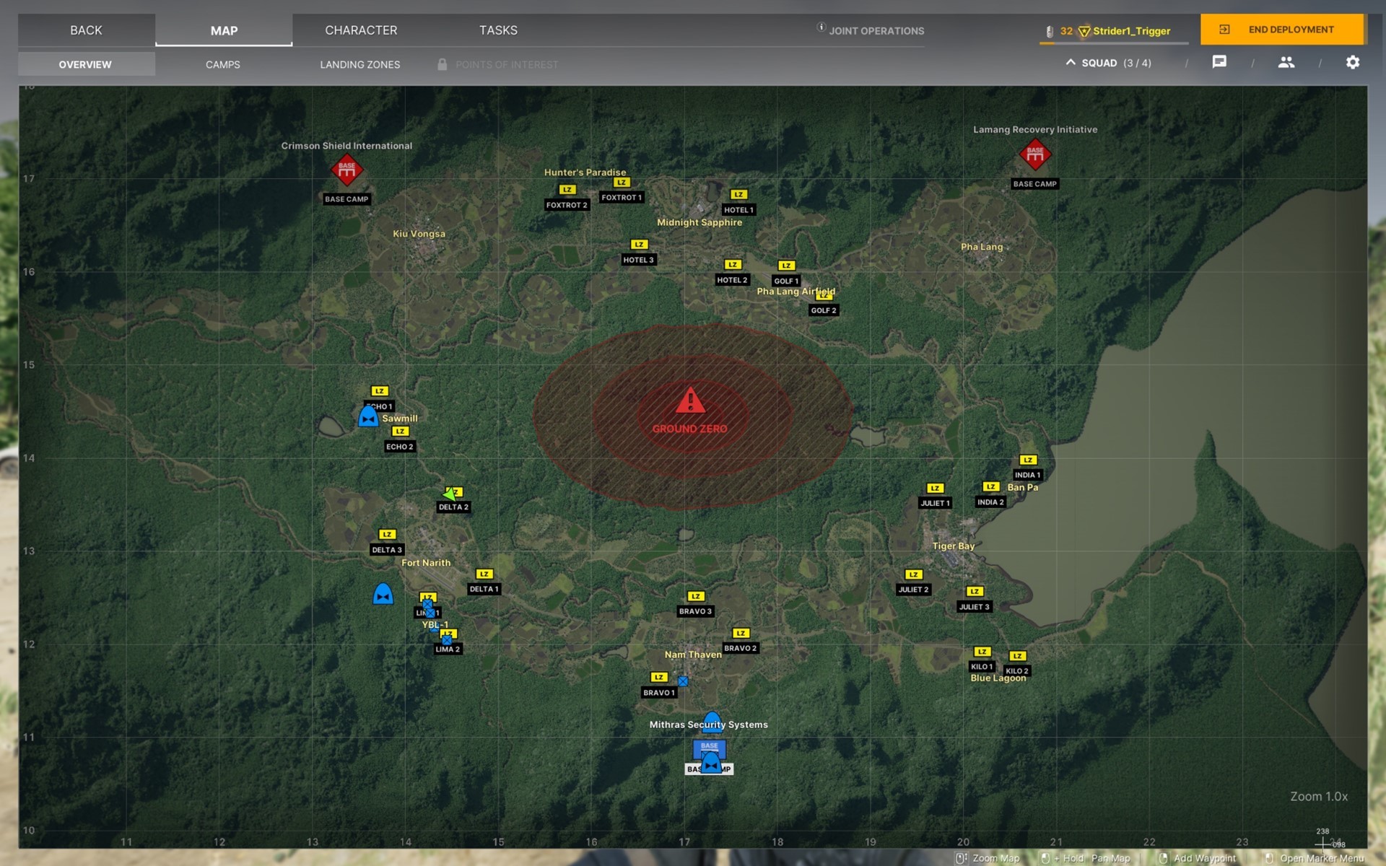Open the chat message icon
The image size is (1386, 866).
tap(1219, 62)
